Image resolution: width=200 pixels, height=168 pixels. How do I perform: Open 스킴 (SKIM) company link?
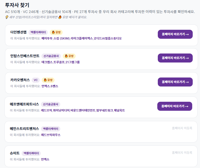(62, 38)
